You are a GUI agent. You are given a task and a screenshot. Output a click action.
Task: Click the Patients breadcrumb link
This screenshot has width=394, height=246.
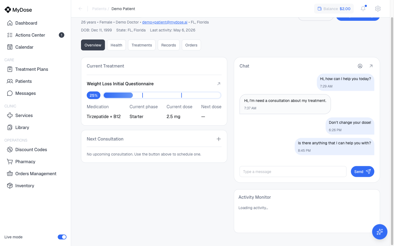[99, 9]
